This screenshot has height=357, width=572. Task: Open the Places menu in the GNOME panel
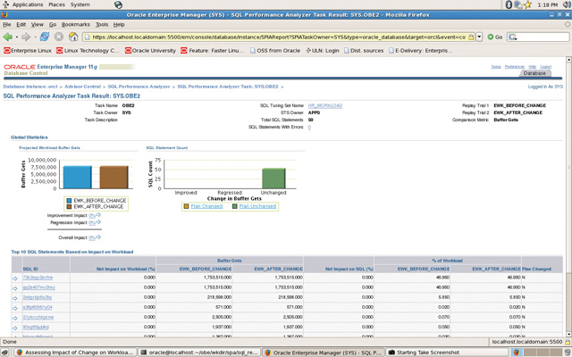coord(58,4)
